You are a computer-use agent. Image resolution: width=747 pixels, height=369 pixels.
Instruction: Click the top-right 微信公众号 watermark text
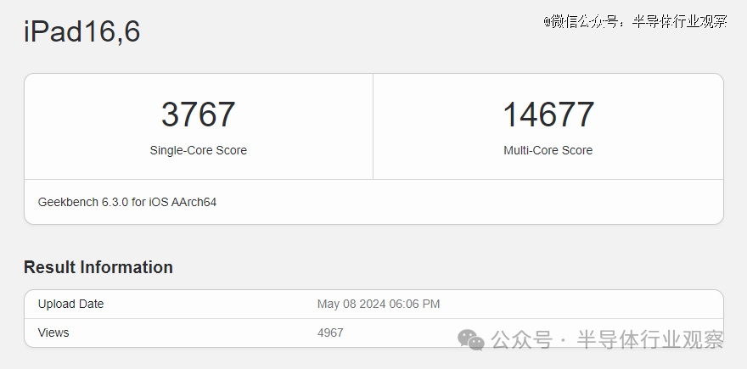(x=635, y=21)
